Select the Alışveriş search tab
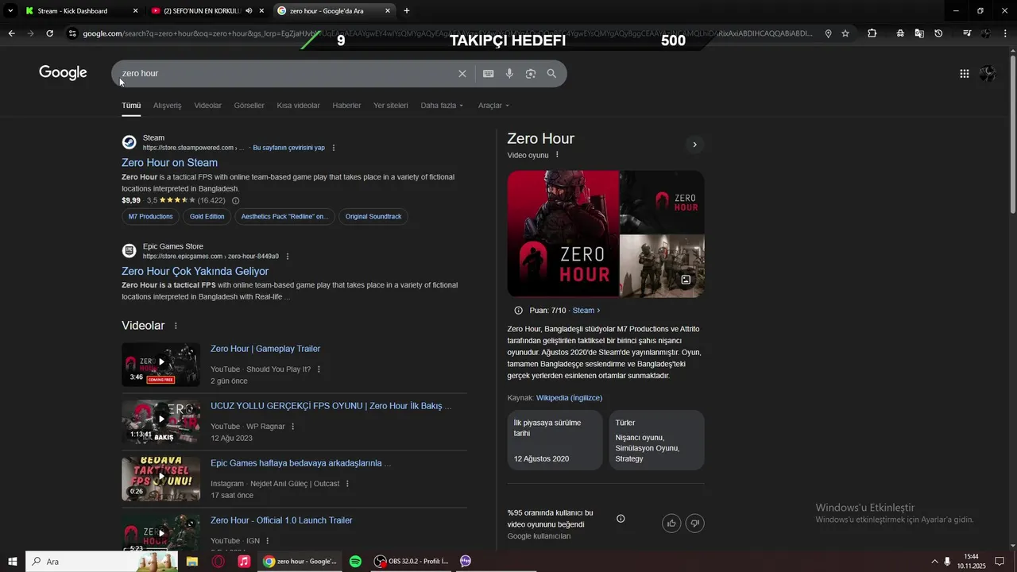Screen dimensions: 1017x572 pos(167,106)
